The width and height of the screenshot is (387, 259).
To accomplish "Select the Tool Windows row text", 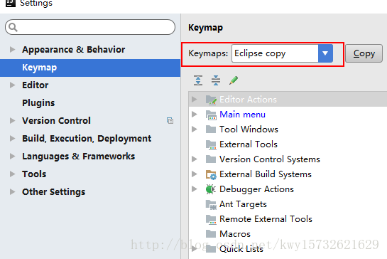I will (249, 129).
